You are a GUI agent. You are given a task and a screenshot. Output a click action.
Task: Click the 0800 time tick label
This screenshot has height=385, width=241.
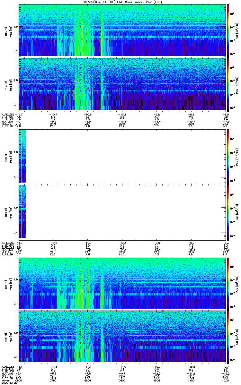[88, 380]
